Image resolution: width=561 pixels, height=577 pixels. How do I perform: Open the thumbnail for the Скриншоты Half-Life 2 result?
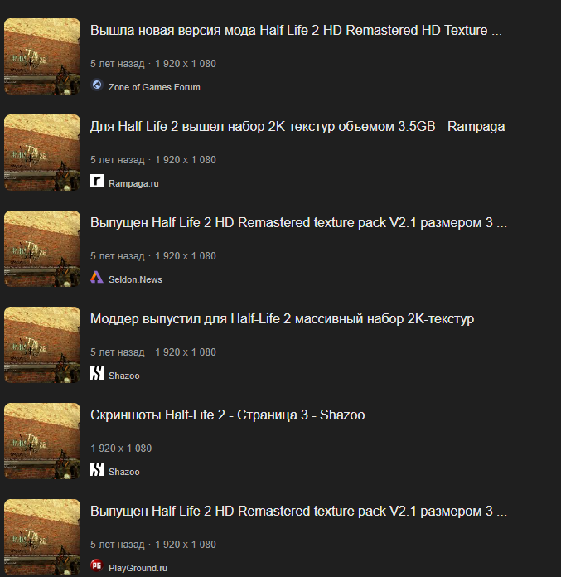pyautogui.click(x=42, y=441)
